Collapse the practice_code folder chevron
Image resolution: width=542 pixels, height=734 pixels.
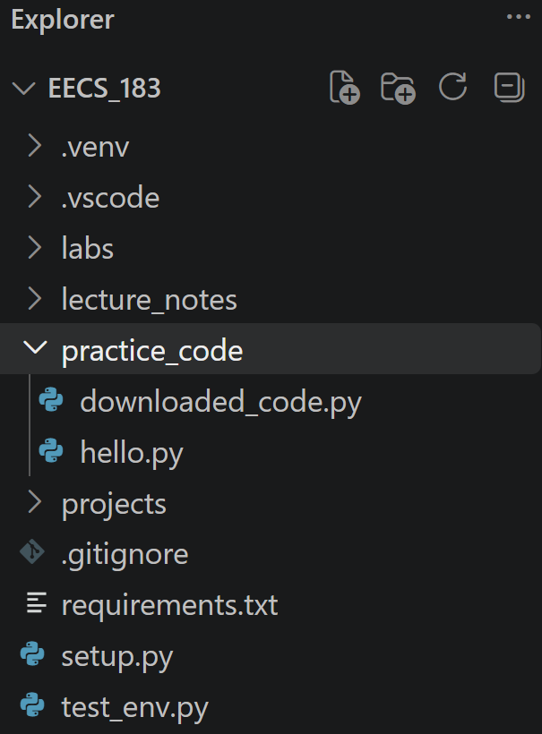35,348
